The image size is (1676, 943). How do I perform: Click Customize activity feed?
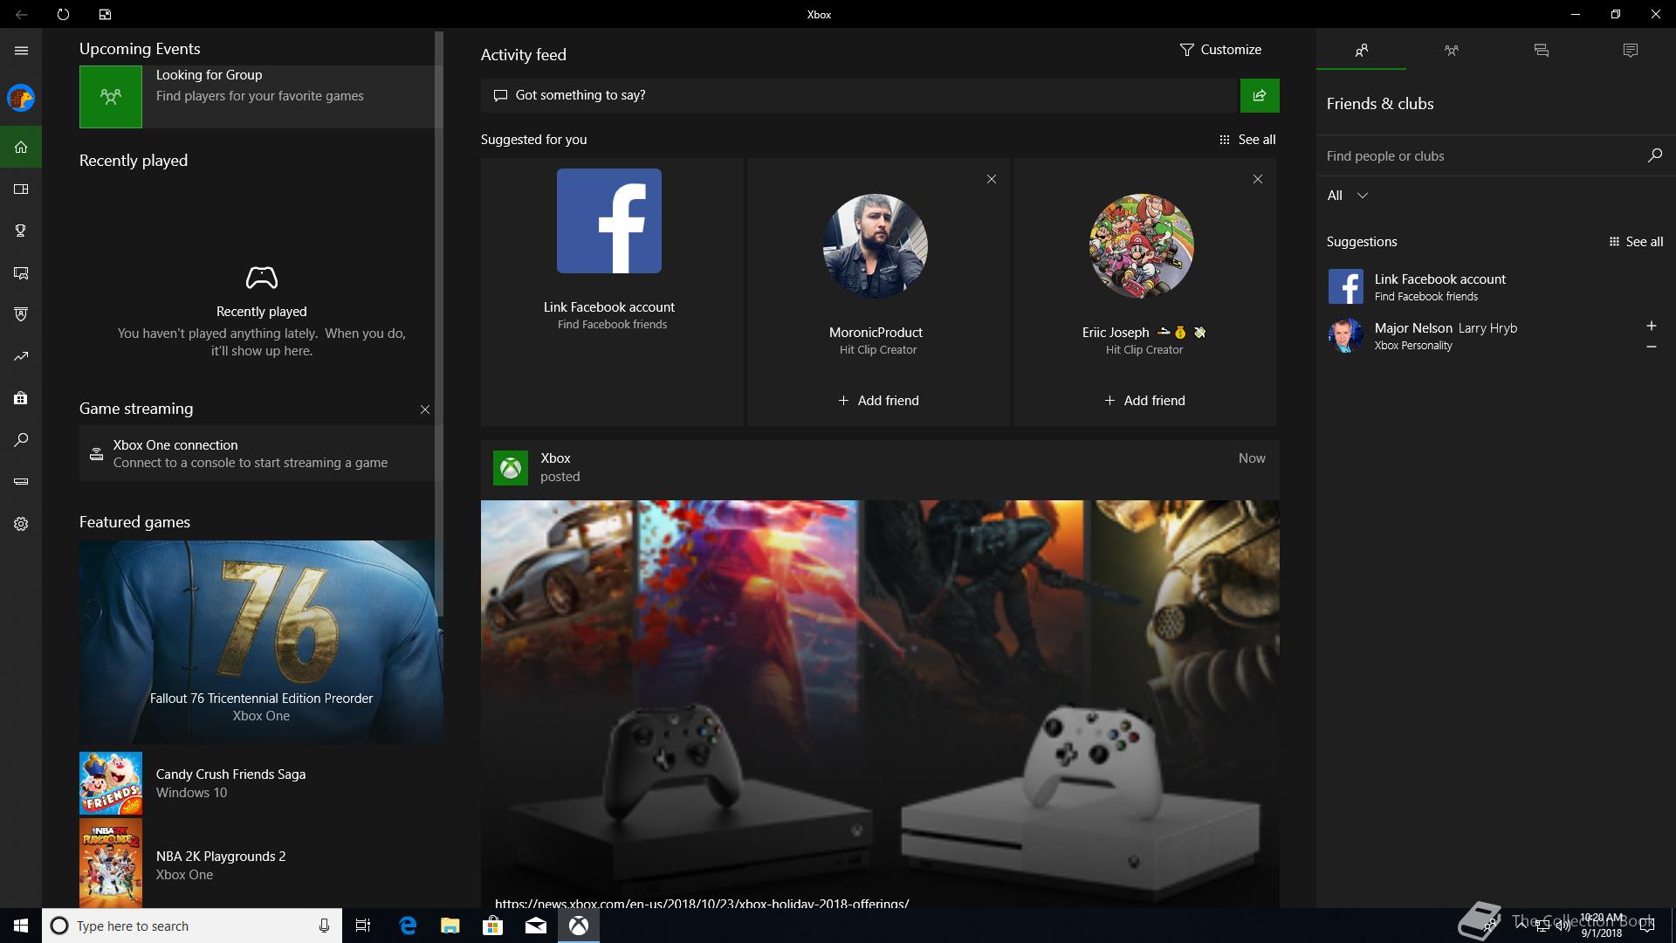1220,50
